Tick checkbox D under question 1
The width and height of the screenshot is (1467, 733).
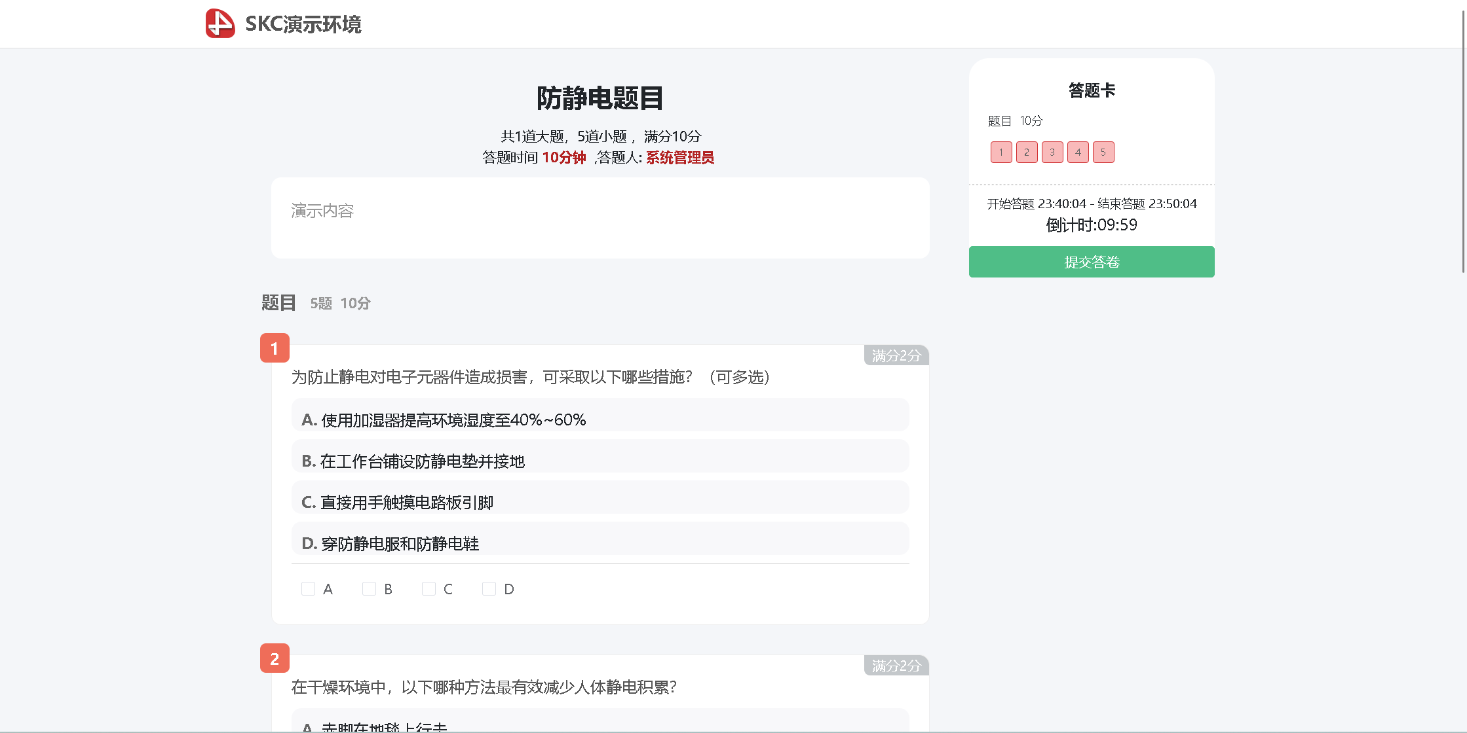[489, 589]
